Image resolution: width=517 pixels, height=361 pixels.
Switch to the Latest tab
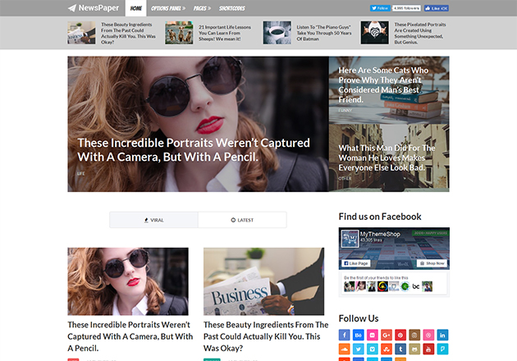click(x=242, y=220)
